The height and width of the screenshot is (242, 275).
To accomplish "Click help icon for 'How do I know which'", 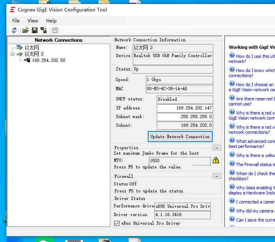I will tap(232, 69).
